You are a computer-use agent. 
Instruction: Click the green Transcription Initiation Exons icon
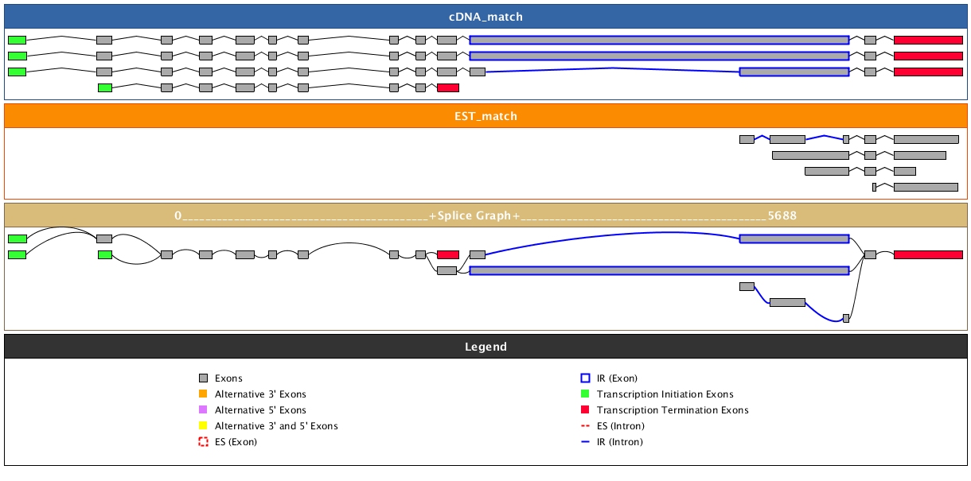coord(585,394)
